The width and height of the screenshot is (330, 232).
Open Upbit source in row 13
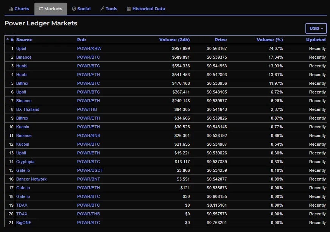21,153
